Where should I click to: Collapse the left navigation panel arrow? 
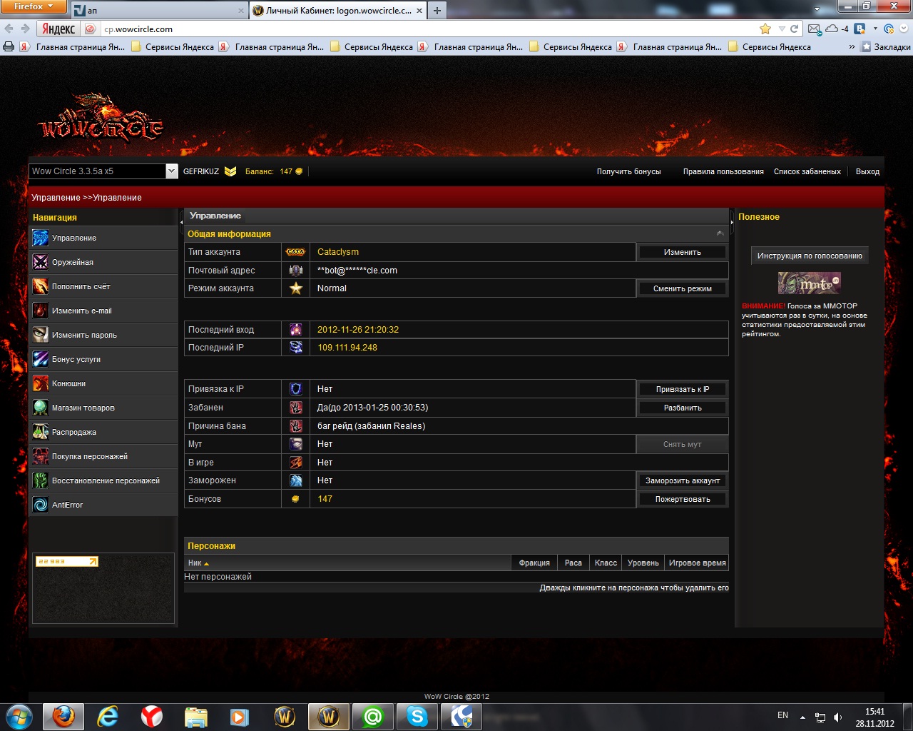(x=181, y=223)
